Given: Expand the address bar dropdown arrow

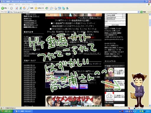Looking at the screenshot, I should point(138,12).
